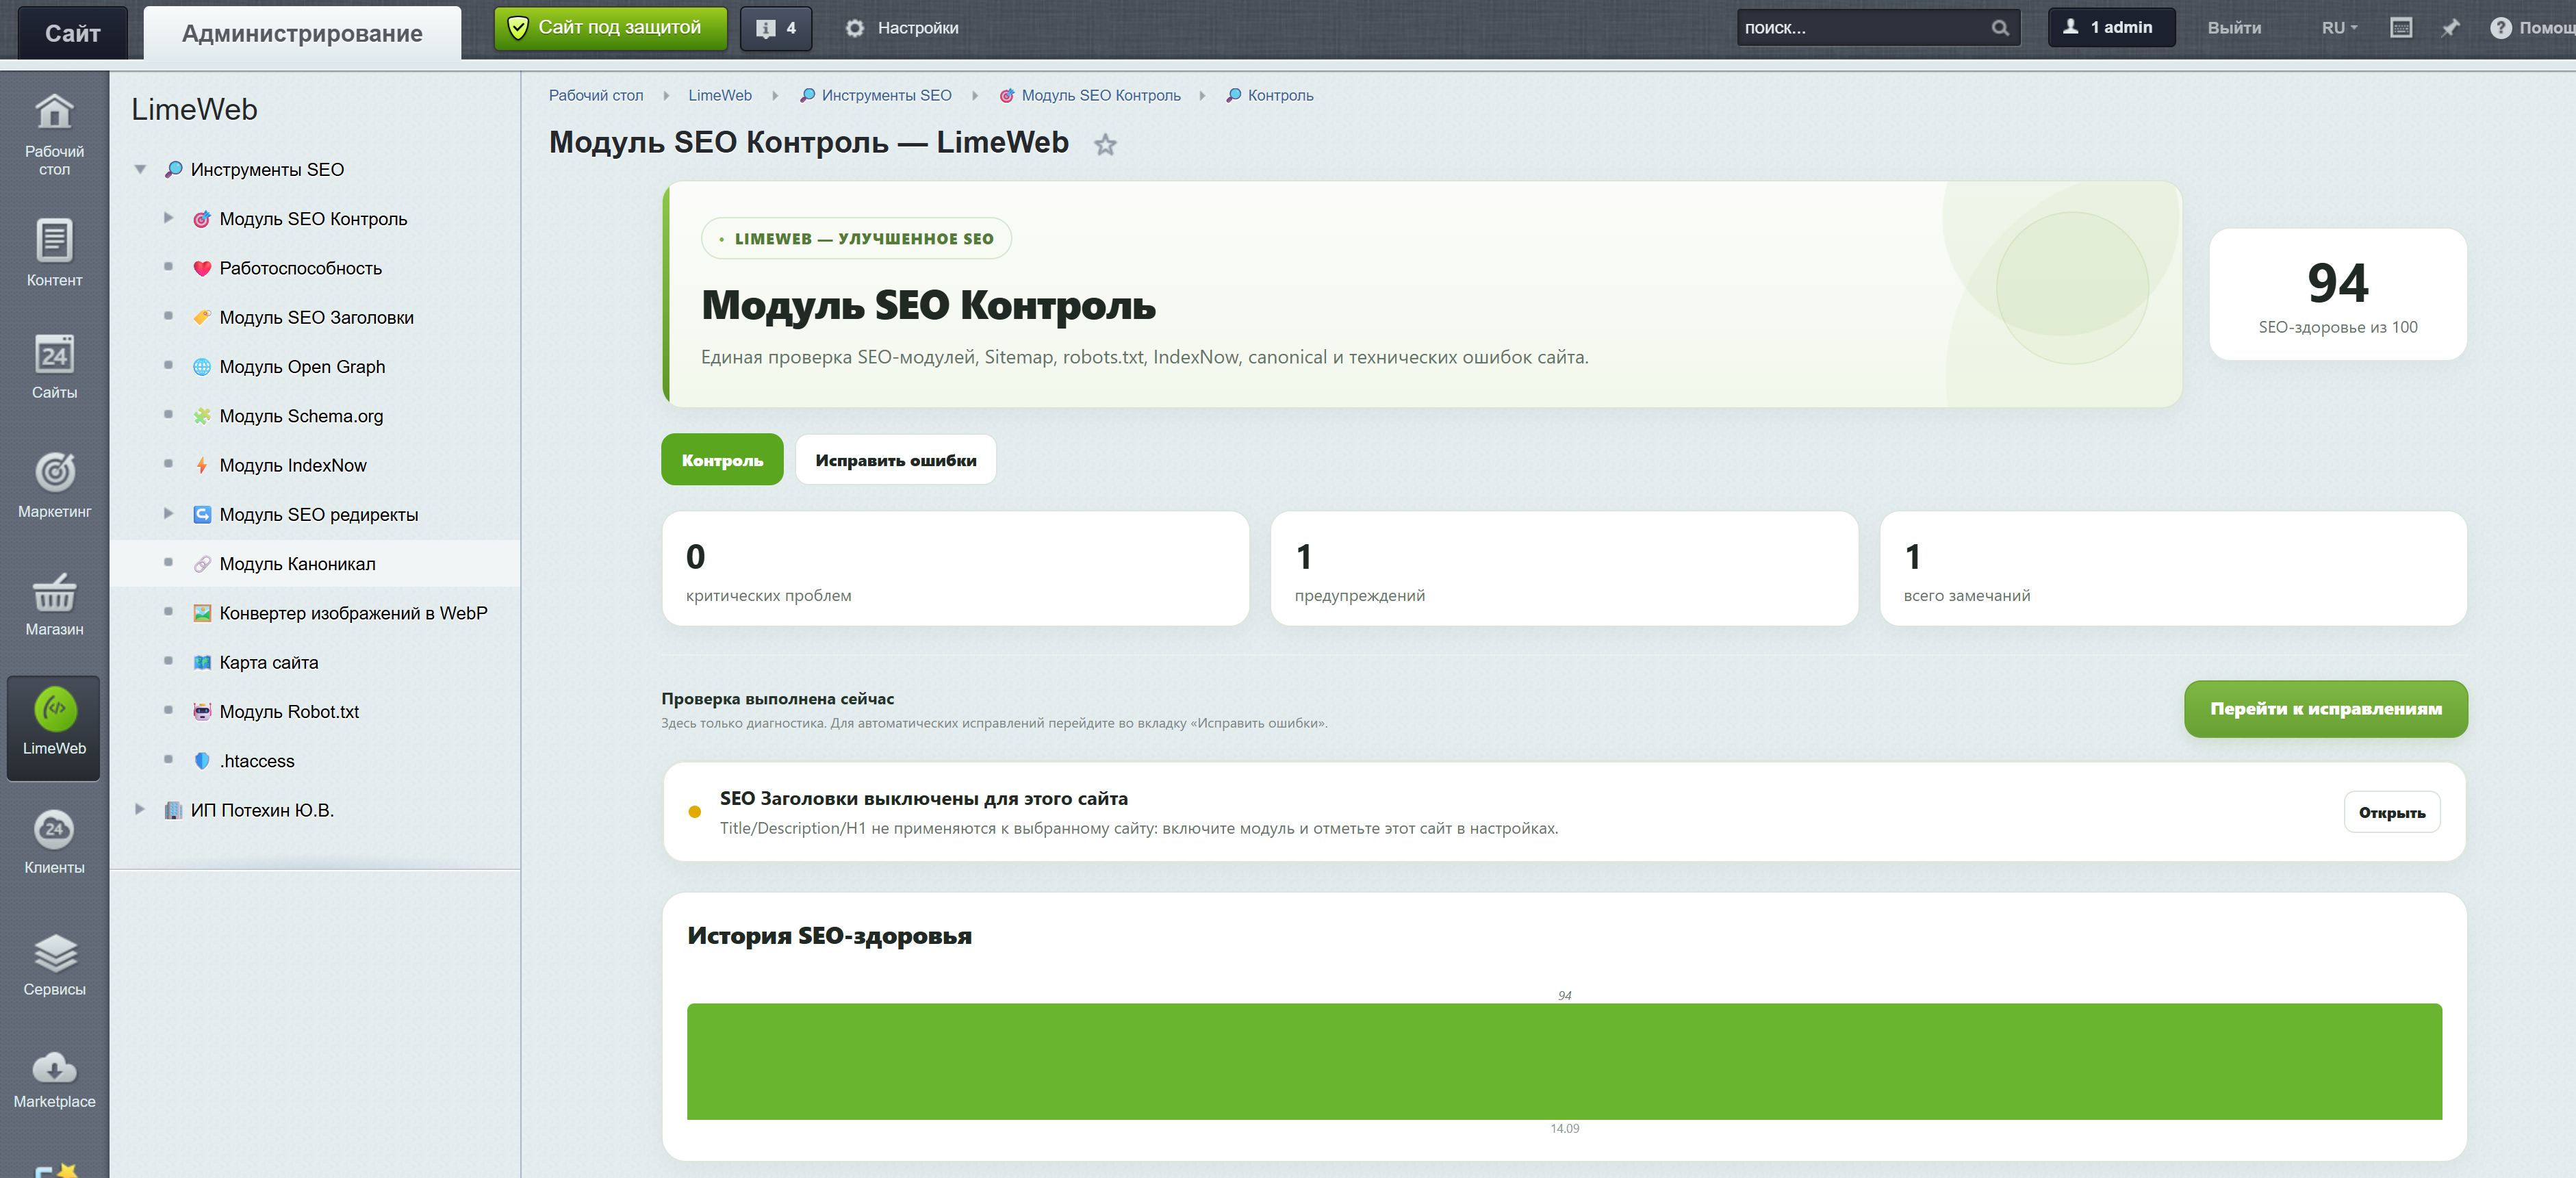Open the Маркетинг sidebar section
This screenshot has height=1178, width=2576.
[x=54, y=486]
